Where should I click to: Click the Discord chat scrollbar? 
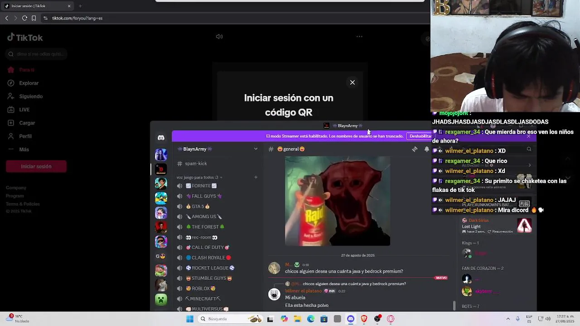coord(454,306)
